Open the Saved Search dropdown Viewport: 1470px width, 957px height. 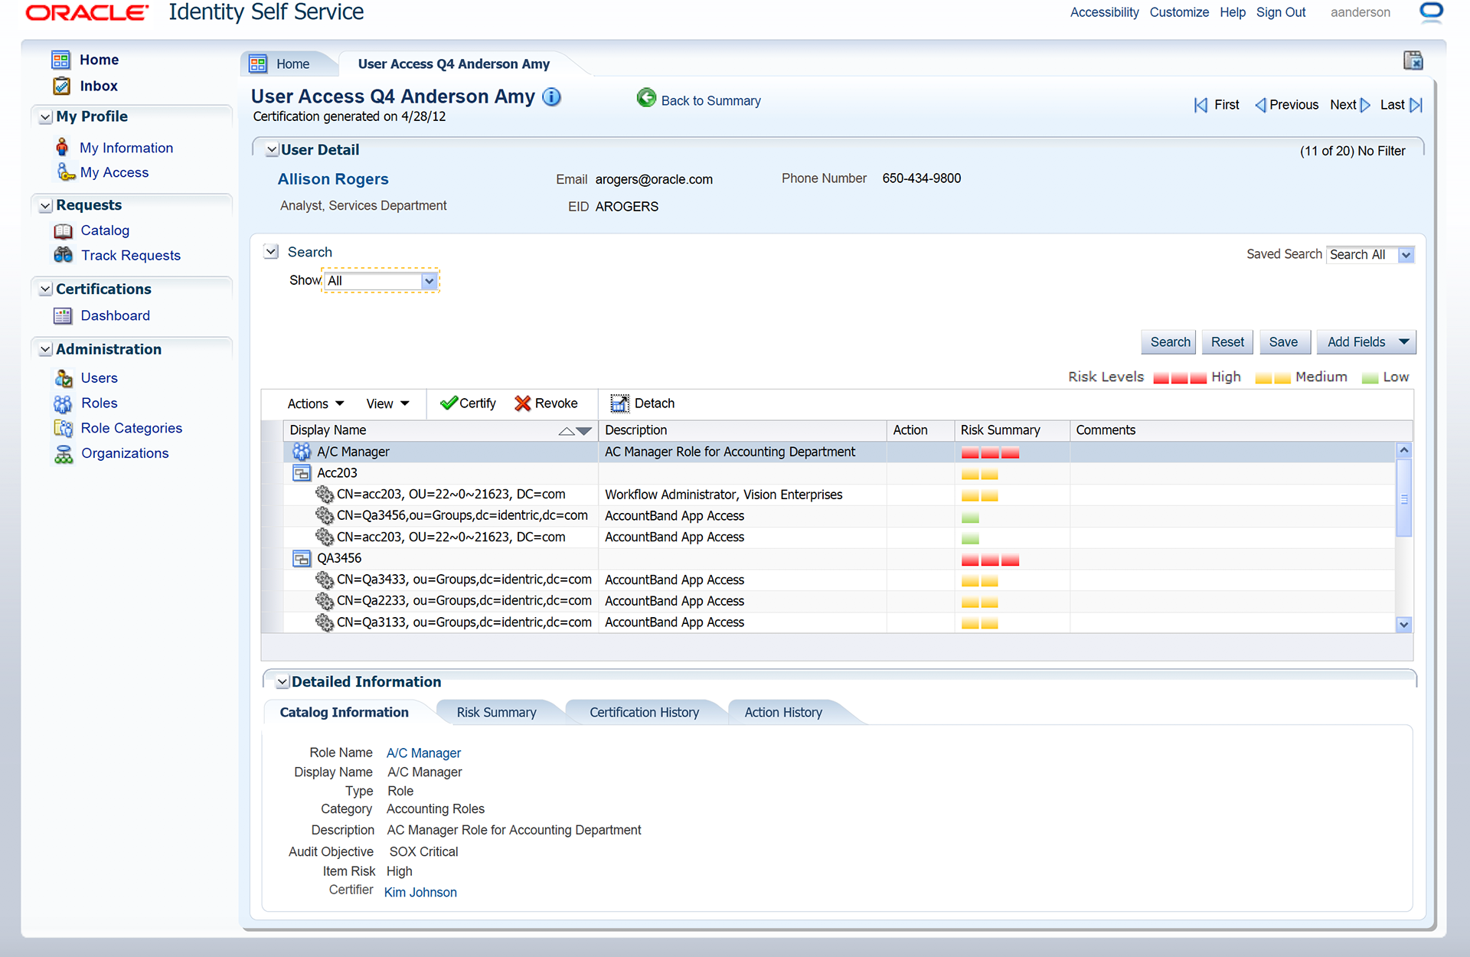[1406, 255]
